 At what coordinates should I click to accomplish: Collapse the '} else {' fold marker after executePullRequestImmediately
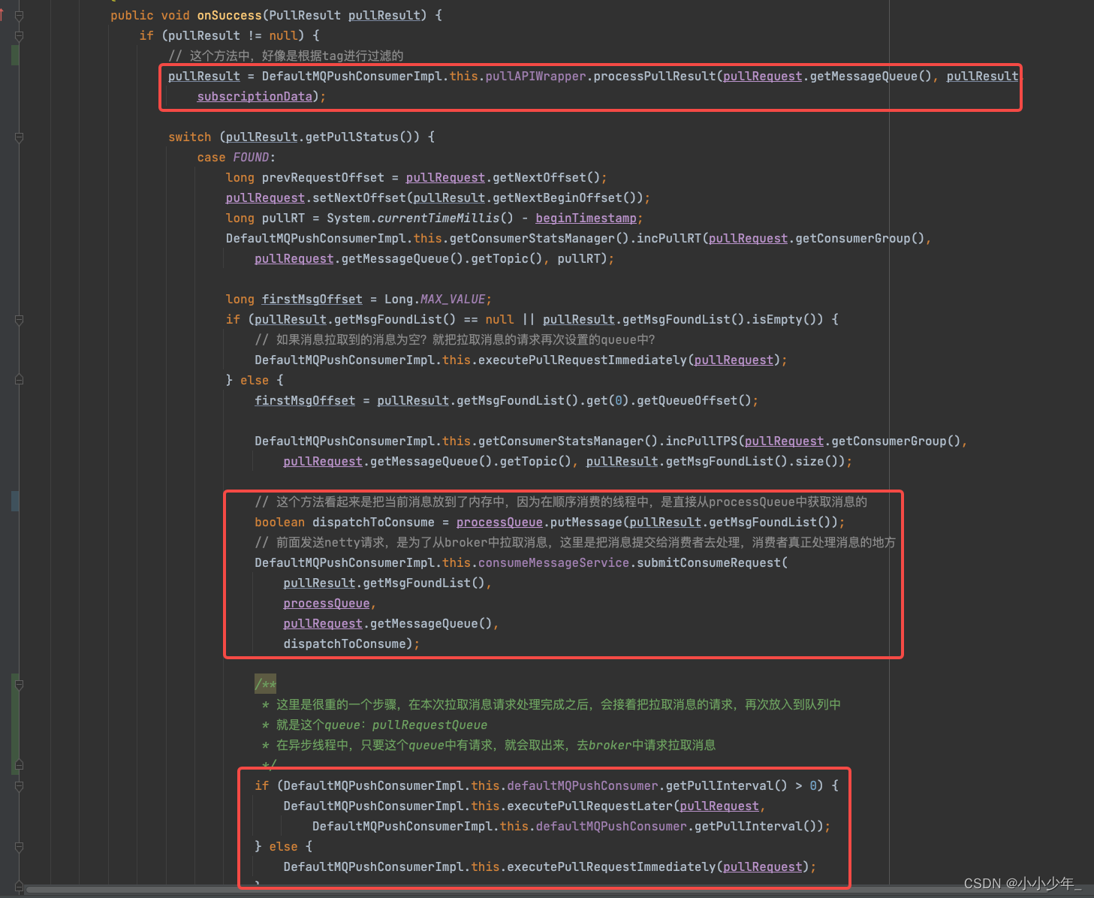pyautogui.click(x=19, y=380)
